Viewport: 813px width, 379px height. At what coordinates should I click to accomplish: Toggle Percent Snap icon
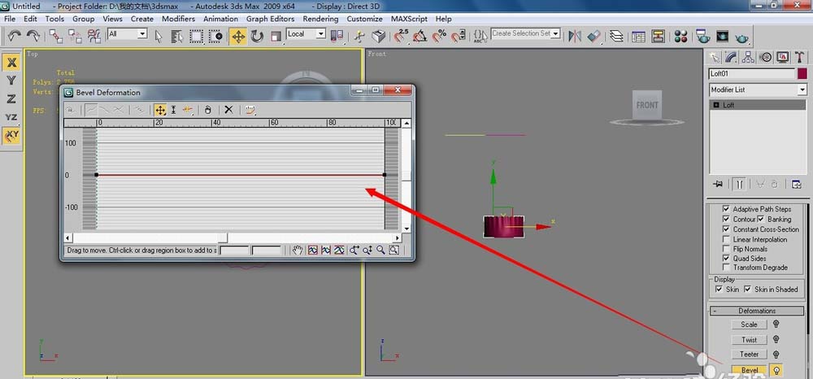point(439,37)
